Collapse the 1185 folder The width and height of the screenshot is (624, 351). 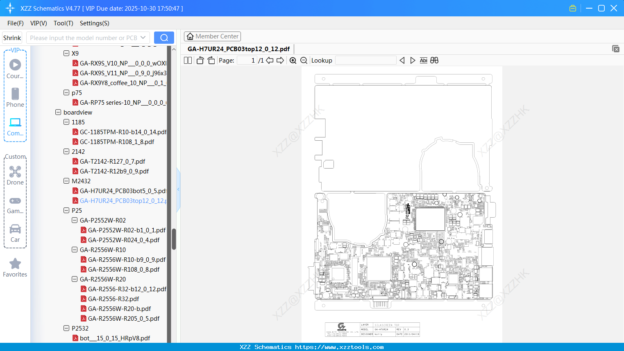pyautogui.click(x=66, y=122)
